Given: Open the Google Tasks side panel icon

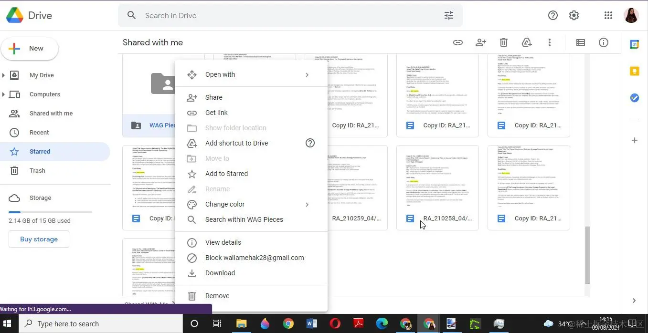Looking at the screenshot, I should click(634, 97).
